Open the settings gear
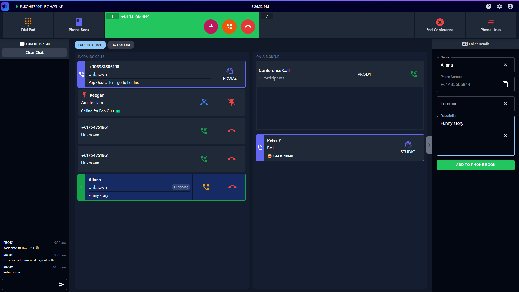Screen dimensions: 519x292 click(499, 6)
